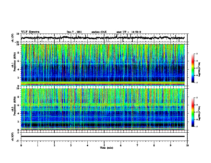Screen dimensions: 211x163
Task: Click time axis tick label '9' at the bottom
Action: tap(171, 145)
